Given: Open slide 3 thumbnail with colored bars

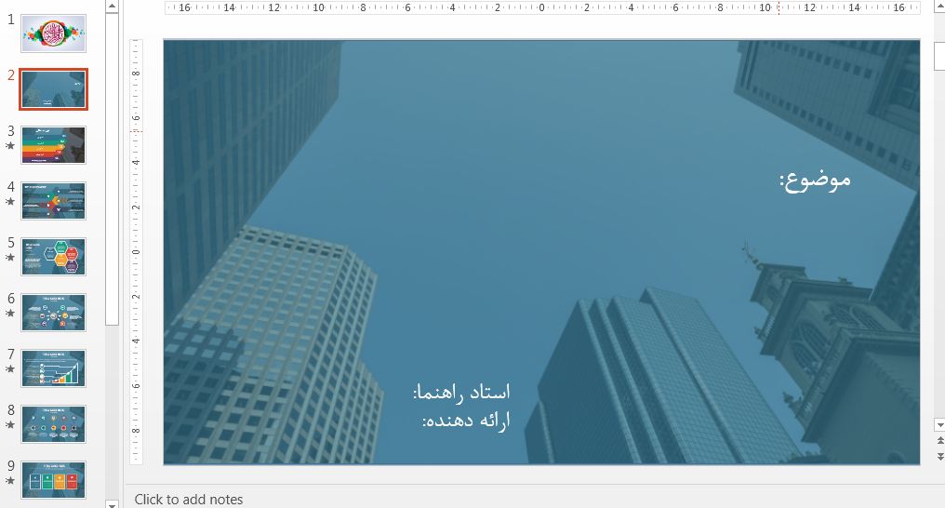Looking at the screenshot, I should 54,144.
